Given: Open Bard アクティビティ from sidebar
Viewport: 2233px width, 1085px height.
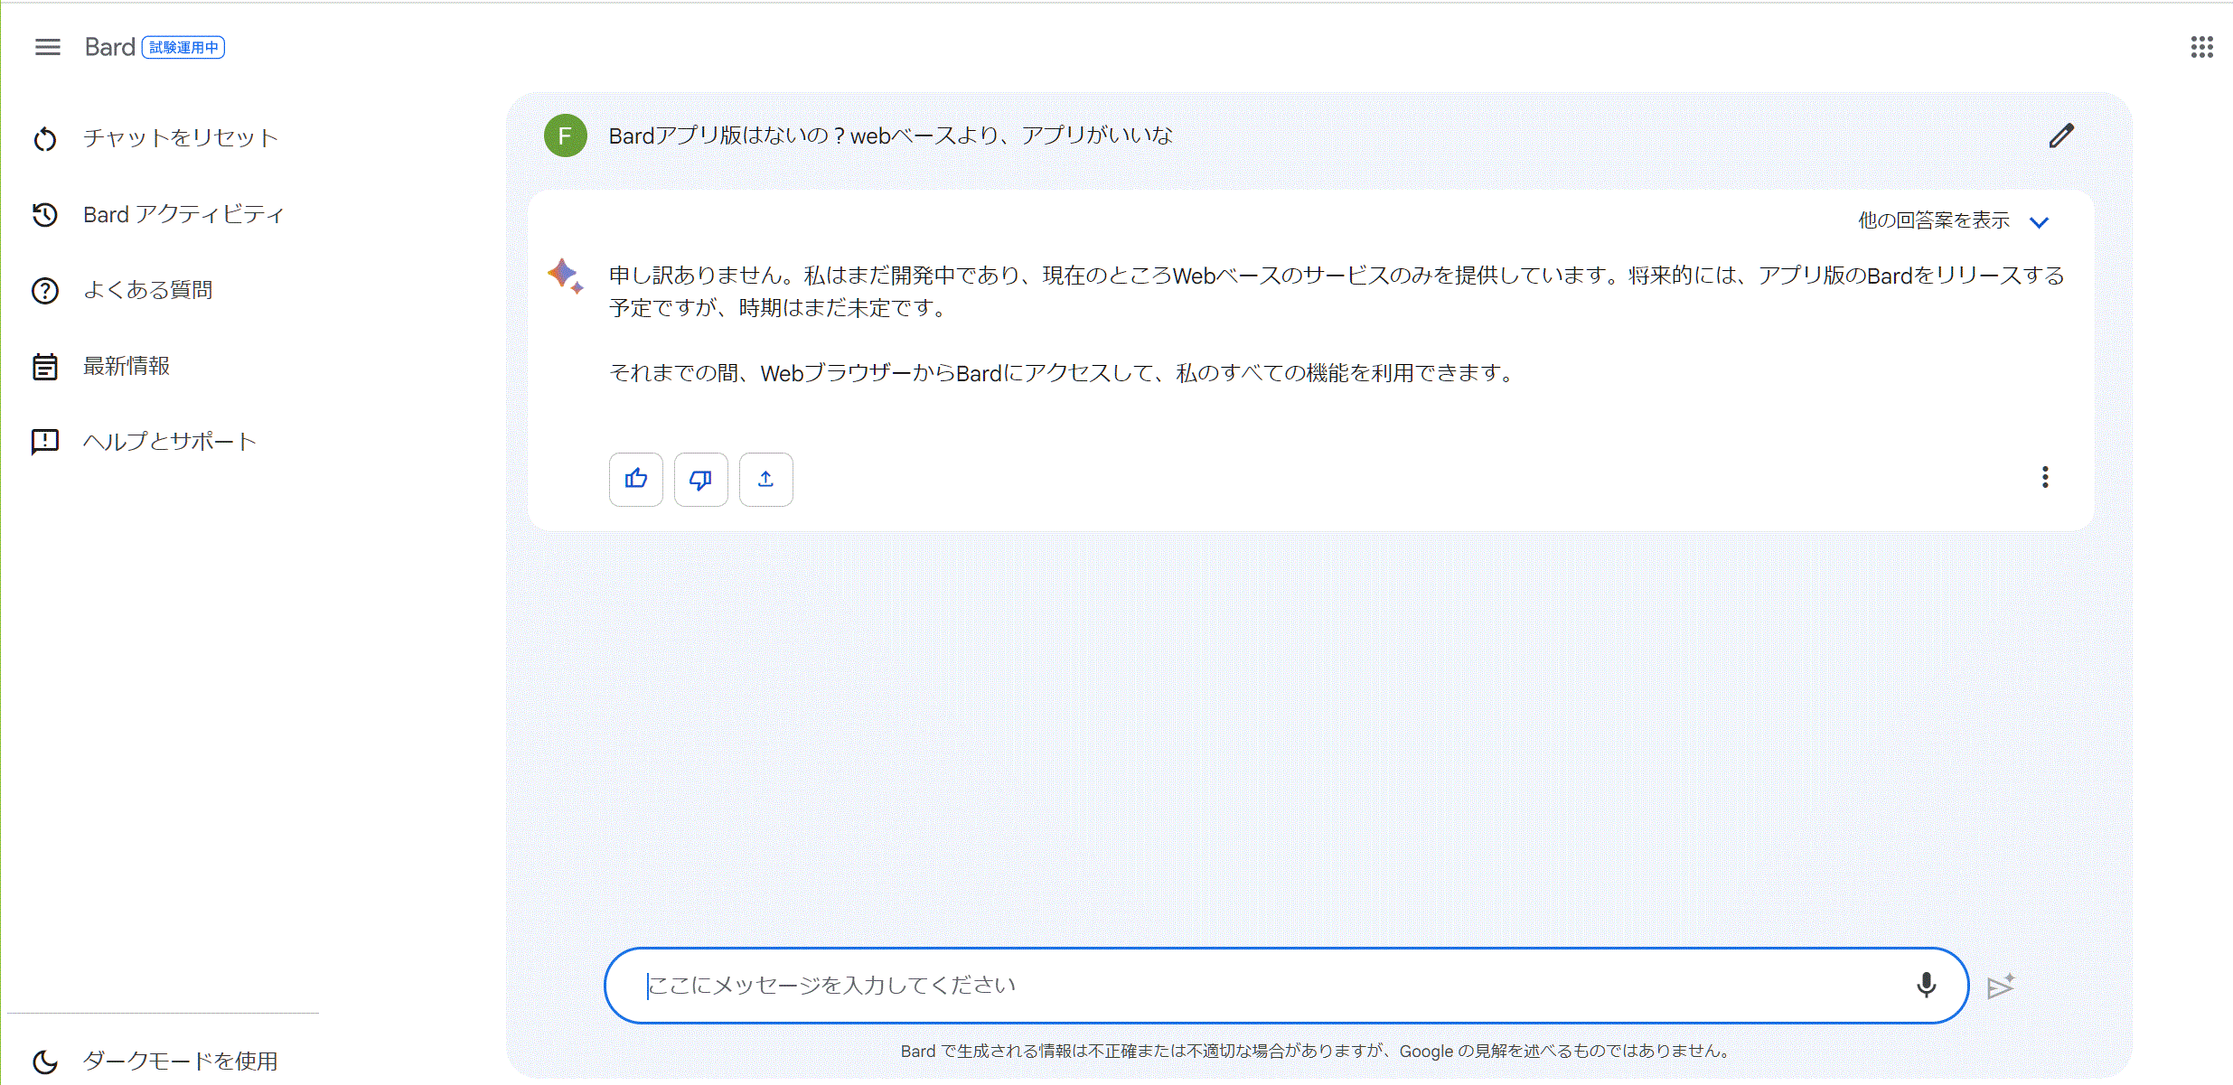Looking at the screenshot, I should pyautogui.click(x=183, y=215).
